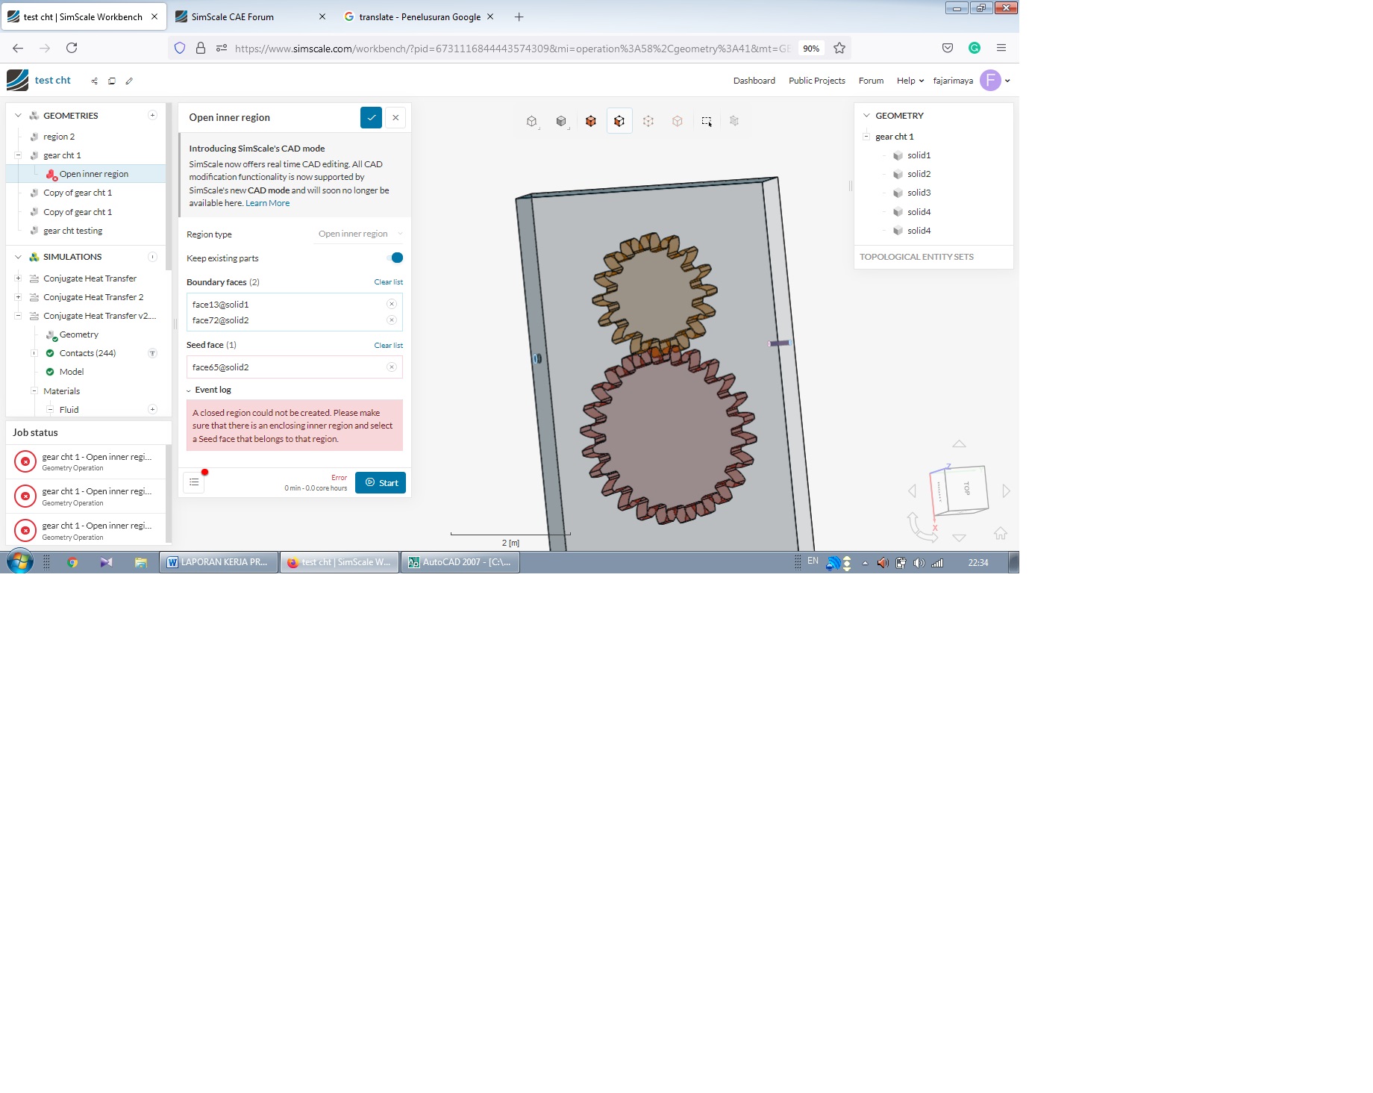Open the job list icon with red dot
Screen dimensions: 1373x1093
point(194,482)
